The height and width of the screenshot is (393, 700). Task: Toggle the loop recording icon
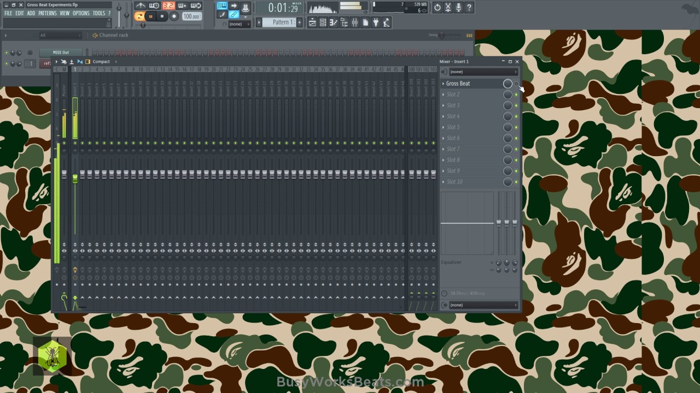point(196,5)
